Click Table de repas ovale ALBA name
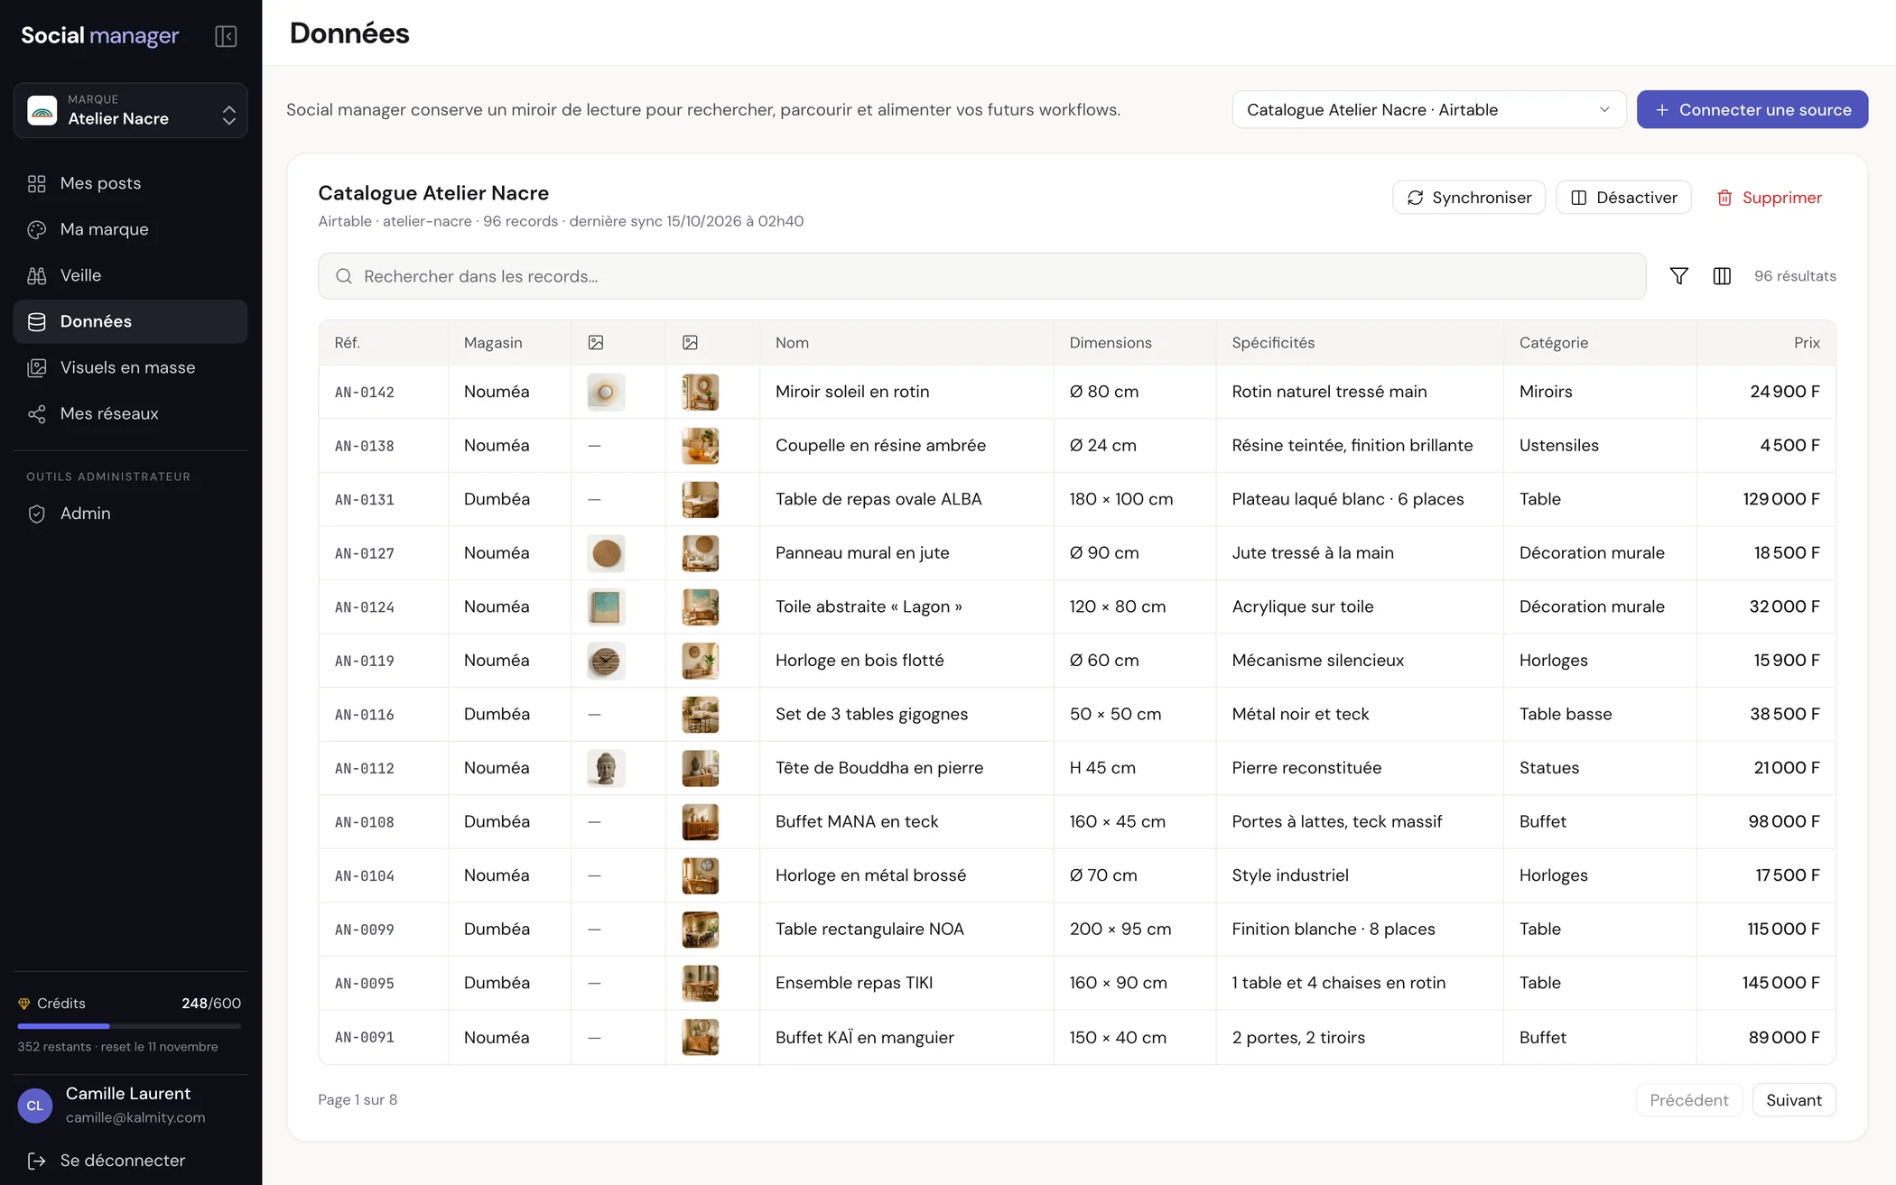Image resolution: width=1896 pixels, height=1185 pixels. [878, 499]
